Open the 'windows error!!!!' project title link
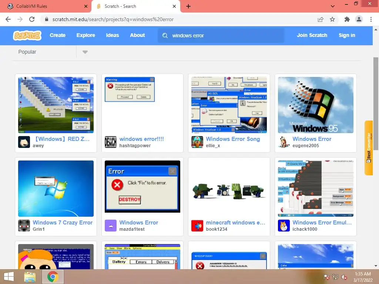The width and height of the screenshot is (379, 284). point(142,139)
